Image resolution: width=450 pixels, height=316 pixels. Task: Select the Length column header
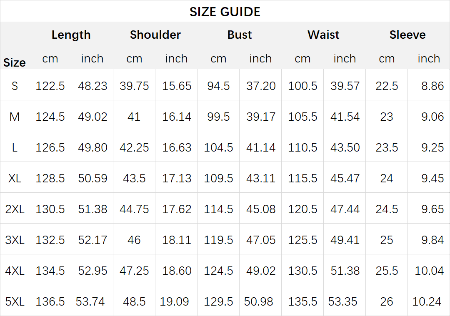tap(71, 35)
